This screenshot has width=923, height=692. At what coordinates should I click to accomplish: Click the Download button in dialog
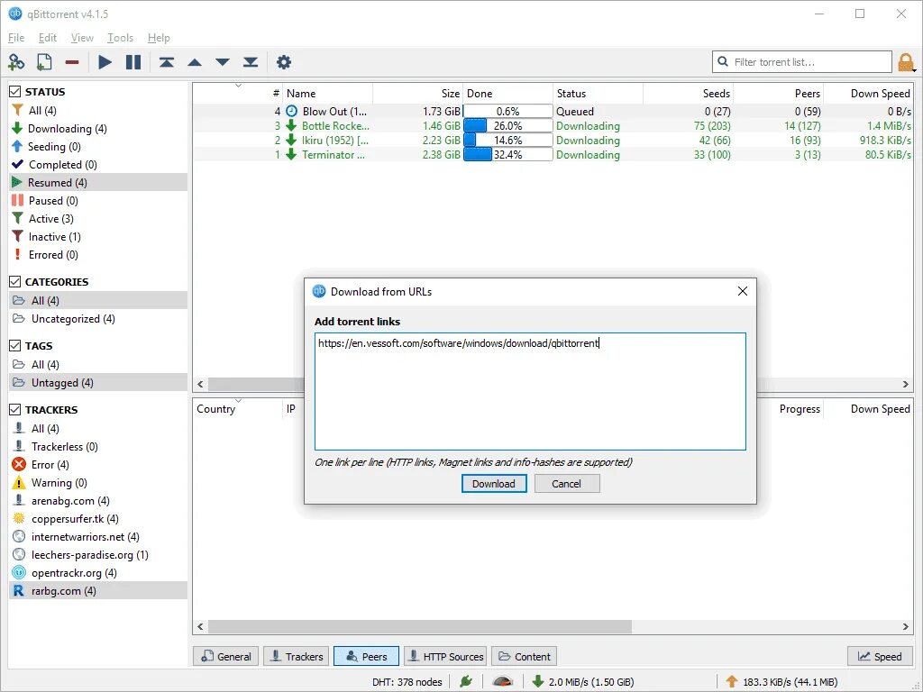(494, 484)
